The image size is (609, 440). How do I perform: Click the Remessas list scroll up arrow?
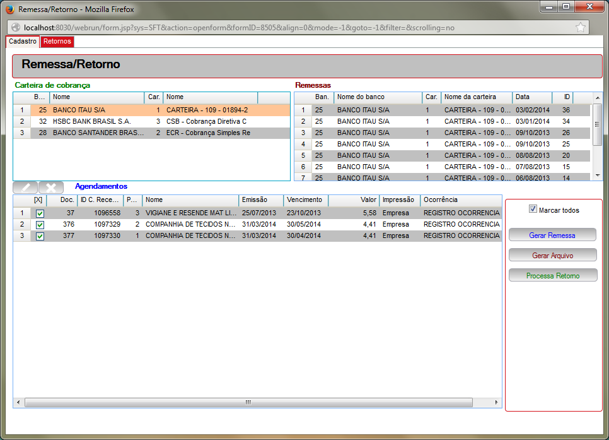tap(598, 97)
